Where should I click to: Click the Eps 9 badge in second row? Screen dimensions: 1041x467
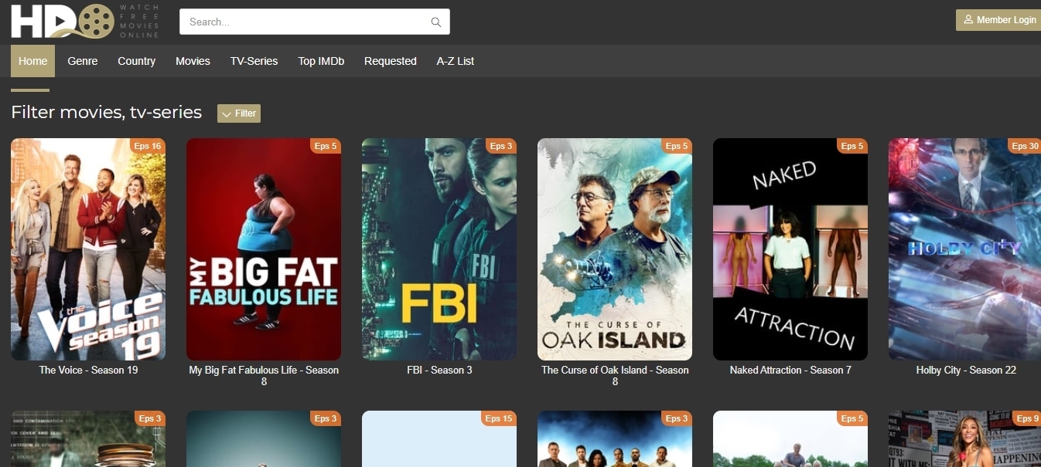click(x=1027, y=418)
